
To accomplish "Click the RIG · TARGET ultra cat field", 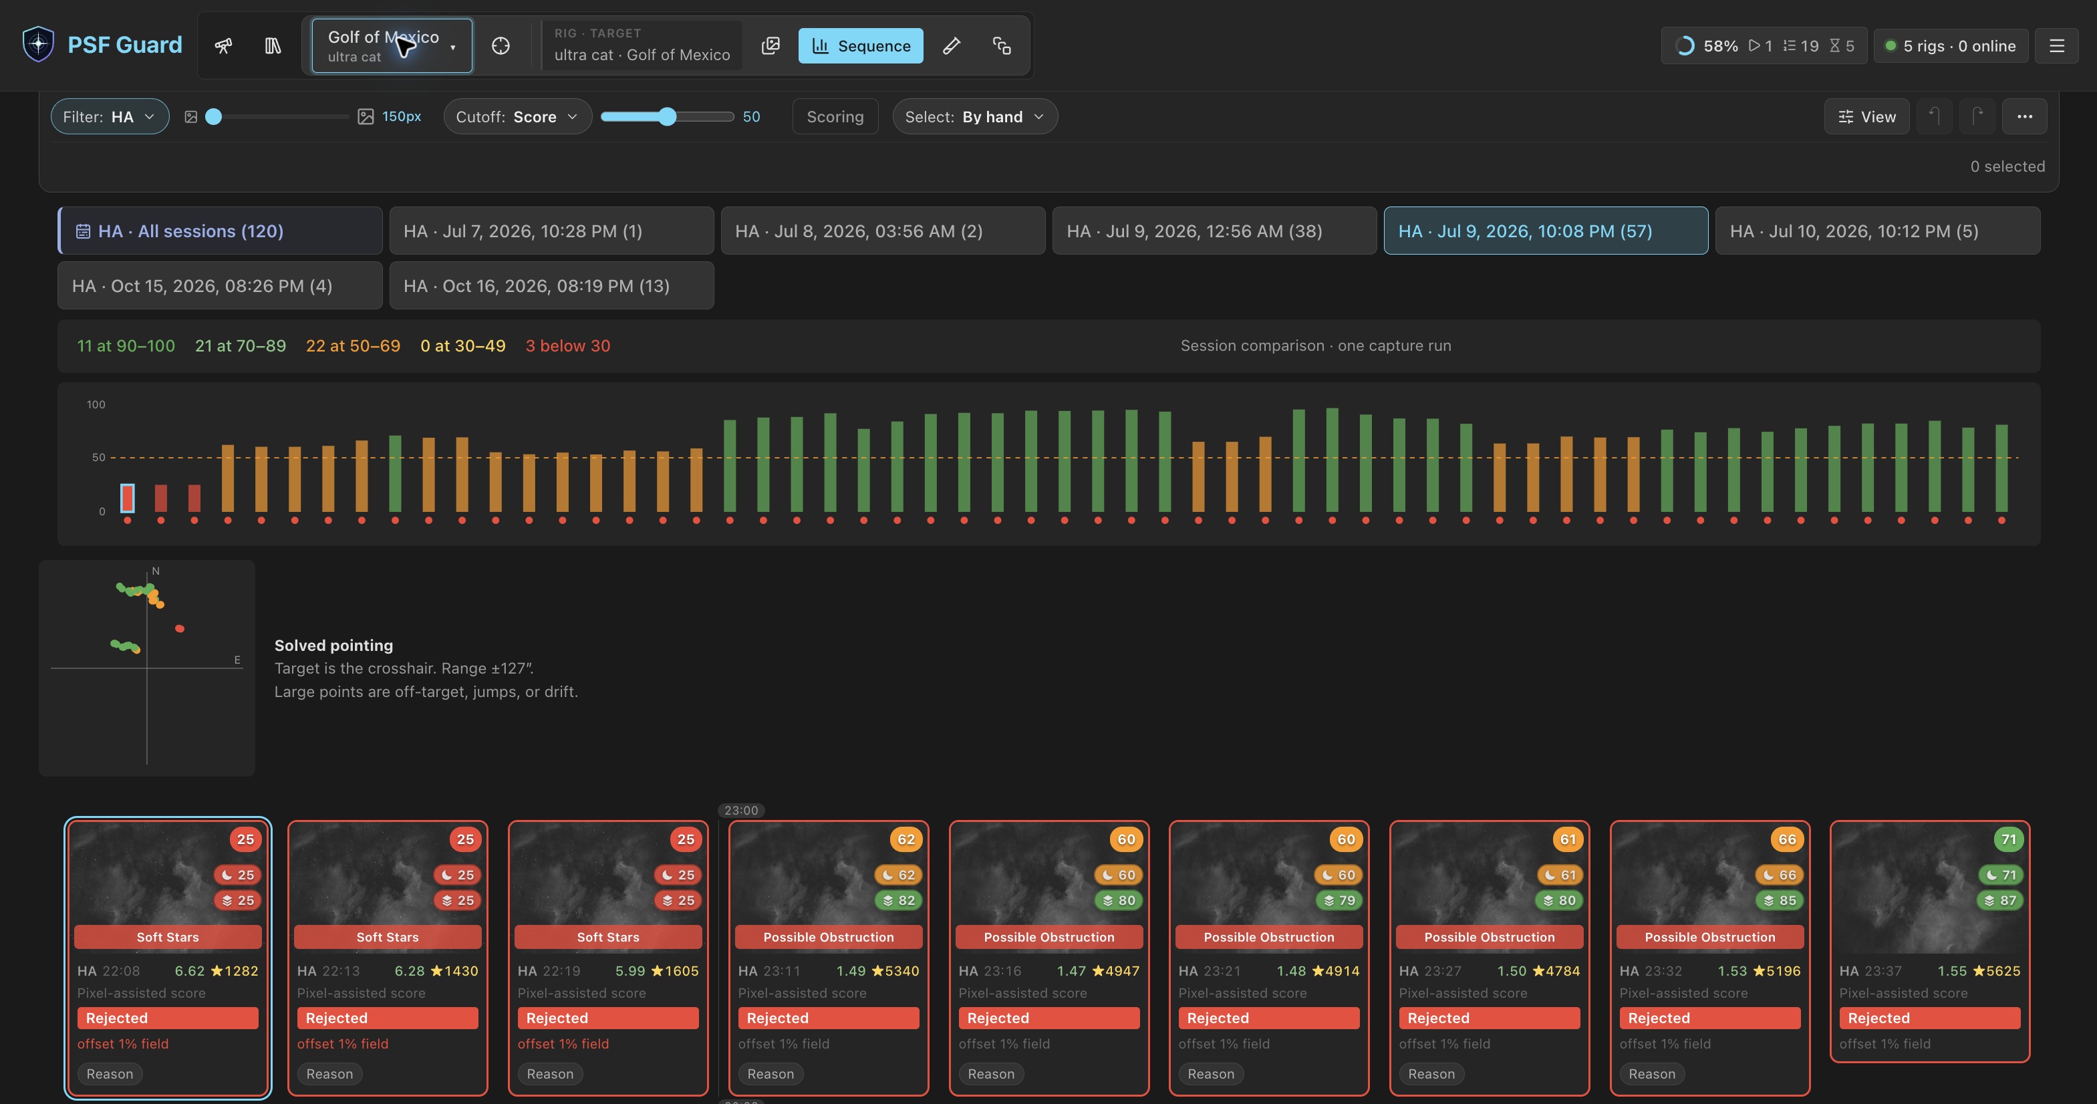I will point(642,45).
